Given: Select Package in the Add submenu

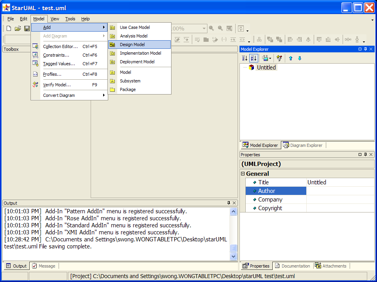Looking at the screenshot, I should pos(139,89).
